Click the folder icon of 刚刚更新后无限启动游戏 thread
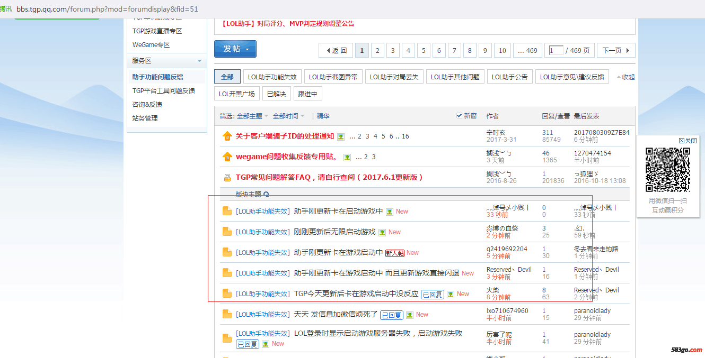705x358 pixels. point(227,232)
